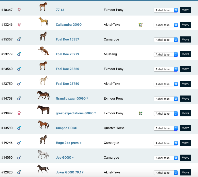This screenshot has width=198, height=177.
Task: Open the group dropdown for Joker GOGO 79,17
Action: [166, 173]
